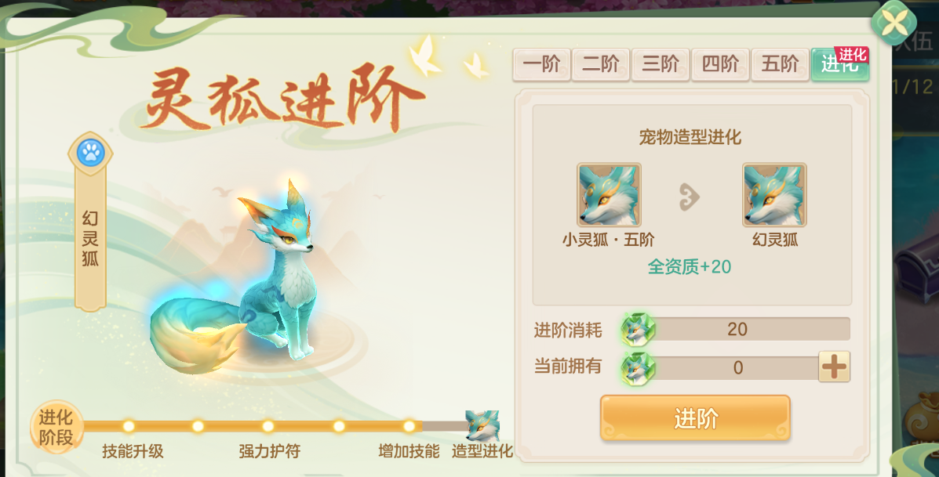This screenshot has width=939, height=477.
Task: Select the 强力护符 node on progress bar
Action: pos(268,425)
